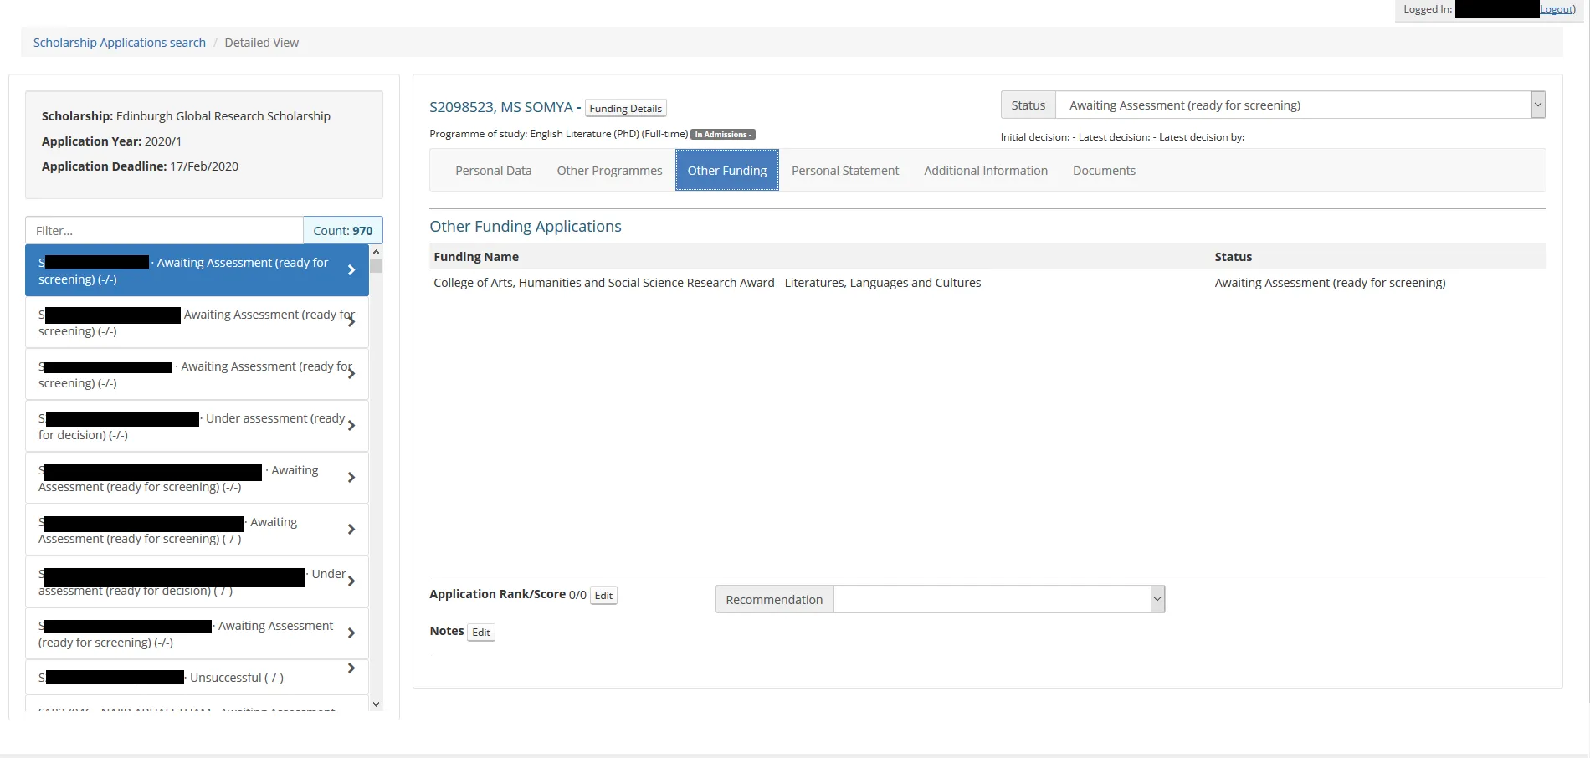The image size is (1590, 758).
Task: Click the Count 970 indicator
Action: point(342,231)
